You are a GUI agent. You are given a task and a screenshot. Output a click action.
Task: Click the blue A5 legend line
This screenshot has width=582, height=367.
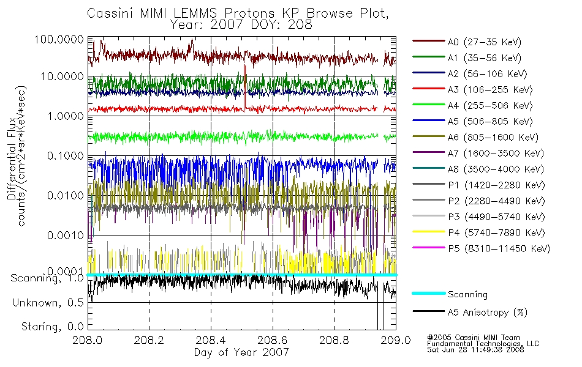[x=428, y=120]
